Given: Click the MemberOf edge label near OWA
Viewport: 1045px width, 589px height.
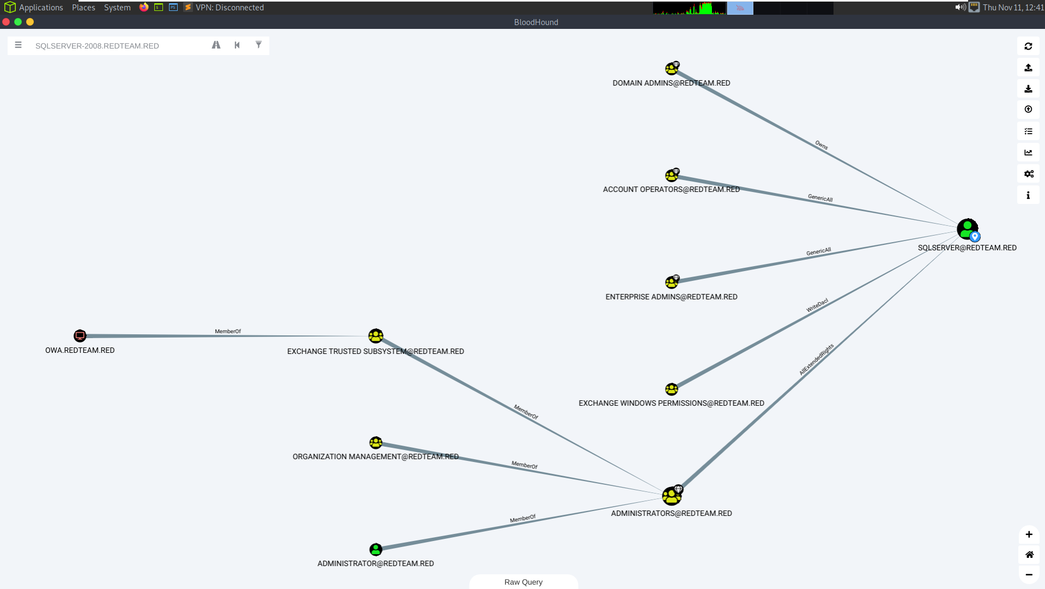Looking at the screenshot, I should pos(228,331).
